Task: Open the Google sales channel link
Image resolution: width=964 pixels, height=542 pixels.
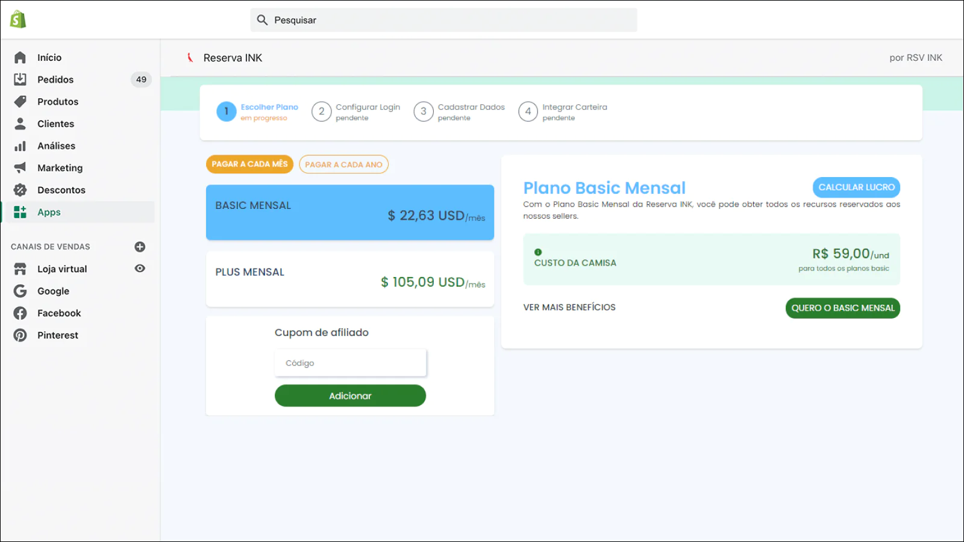Action: click(53, 291)
